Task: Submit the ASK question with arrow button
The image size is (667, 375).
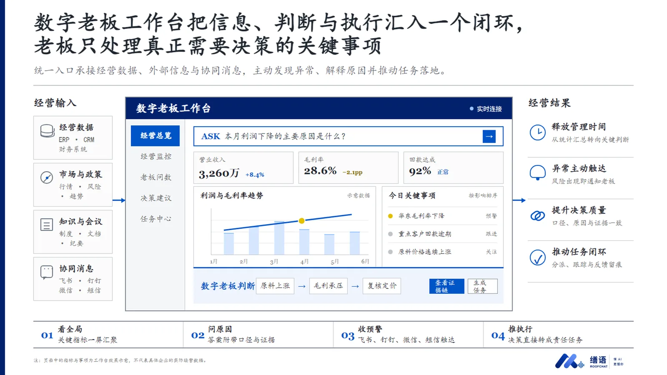Action: [x=489, y=136]
